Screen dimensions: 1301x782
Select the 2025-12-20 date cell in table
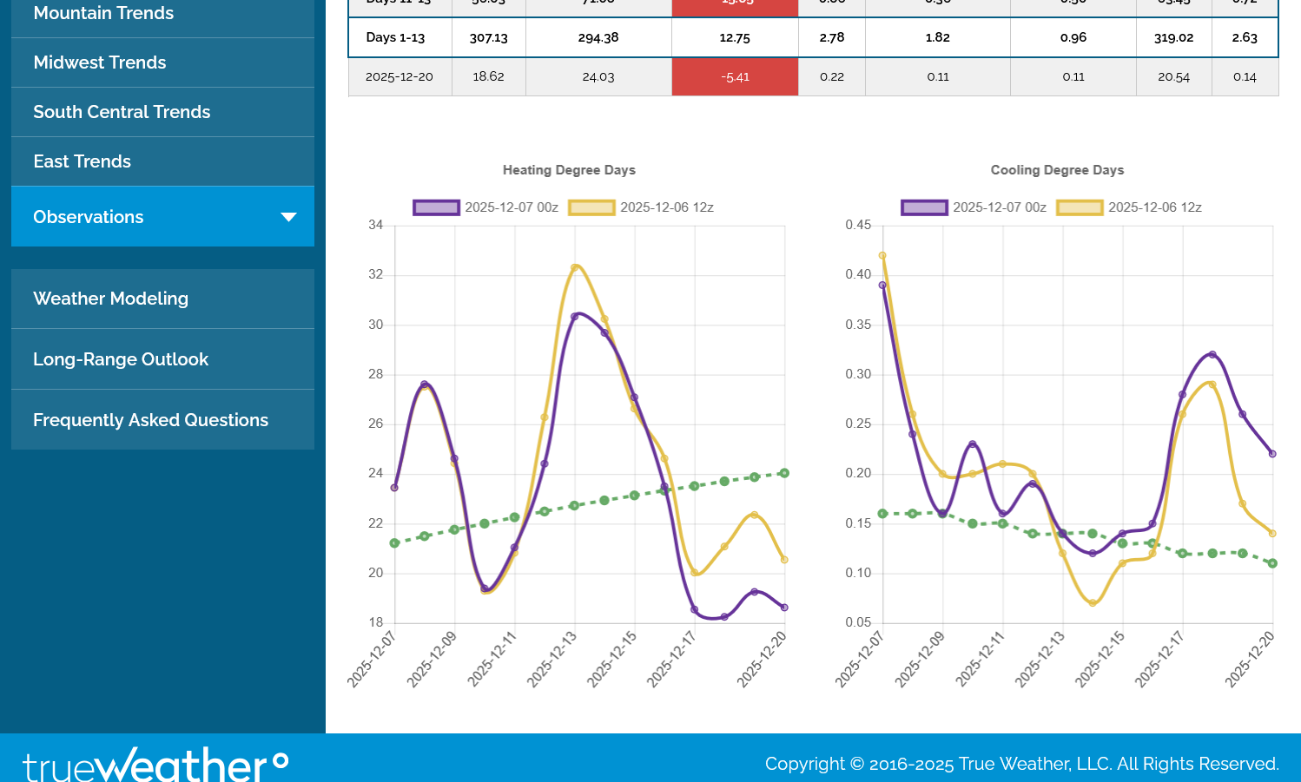(400, 76)
